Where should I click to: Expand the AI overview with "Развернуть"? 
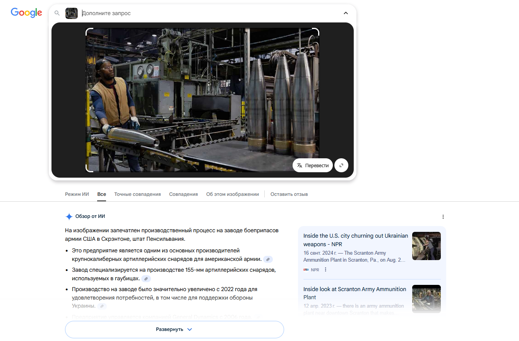[x=175, y=329]
